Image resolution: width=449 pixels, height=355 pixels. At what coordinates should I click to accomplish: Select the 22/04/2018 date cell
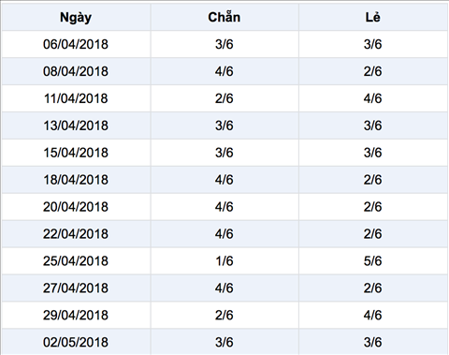point(76,234)
